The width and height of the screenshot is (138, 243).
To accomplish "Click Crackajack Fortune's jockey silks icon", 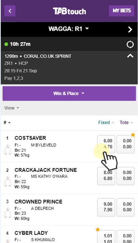I will click(7, 181).
